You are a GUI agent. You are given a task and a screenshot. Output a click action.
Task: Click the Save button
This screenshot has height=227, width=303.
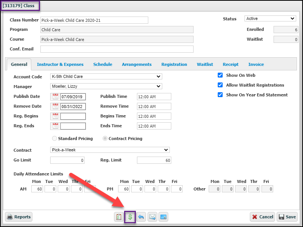[287, 217]
